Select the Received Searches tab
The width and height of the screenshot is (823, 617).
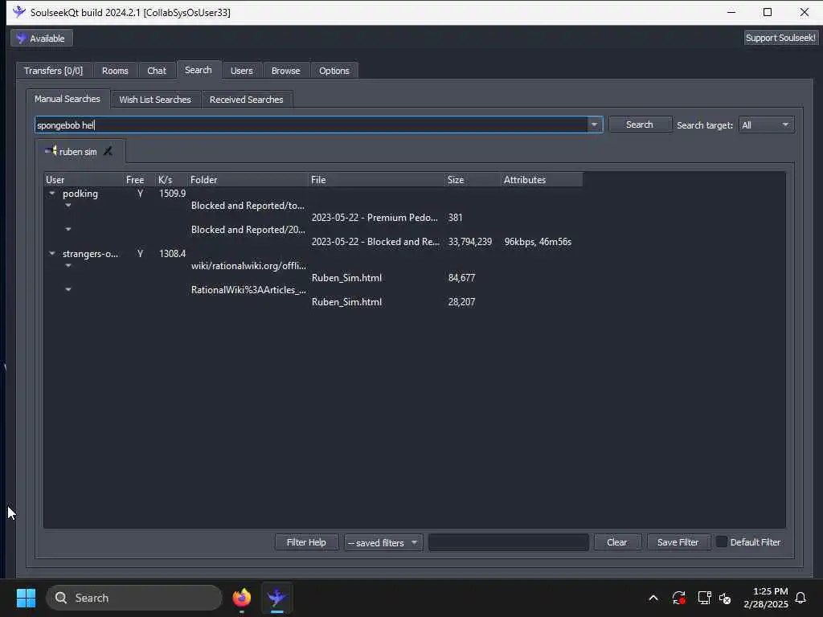(246, 99)
